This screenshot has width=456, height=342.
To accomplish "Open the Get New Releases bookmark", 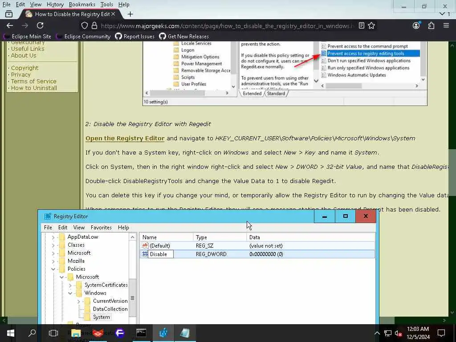I will [184, 37].
